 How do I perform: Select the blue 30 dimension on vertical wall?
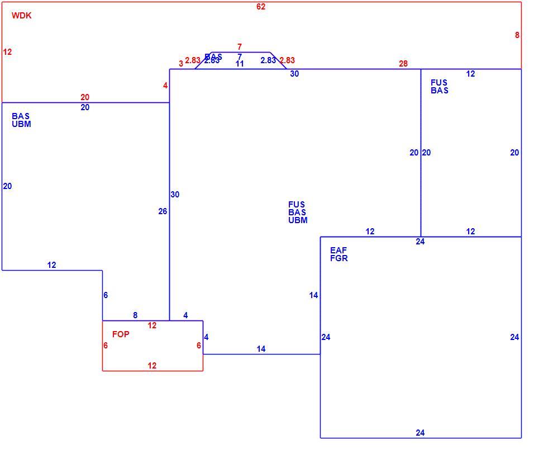[175, 194]
